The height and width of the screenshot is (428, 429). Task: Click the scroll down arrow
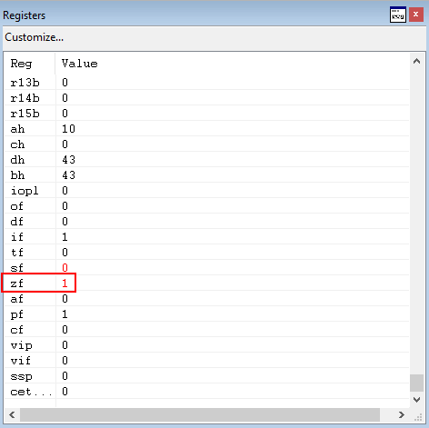[416, 400]
